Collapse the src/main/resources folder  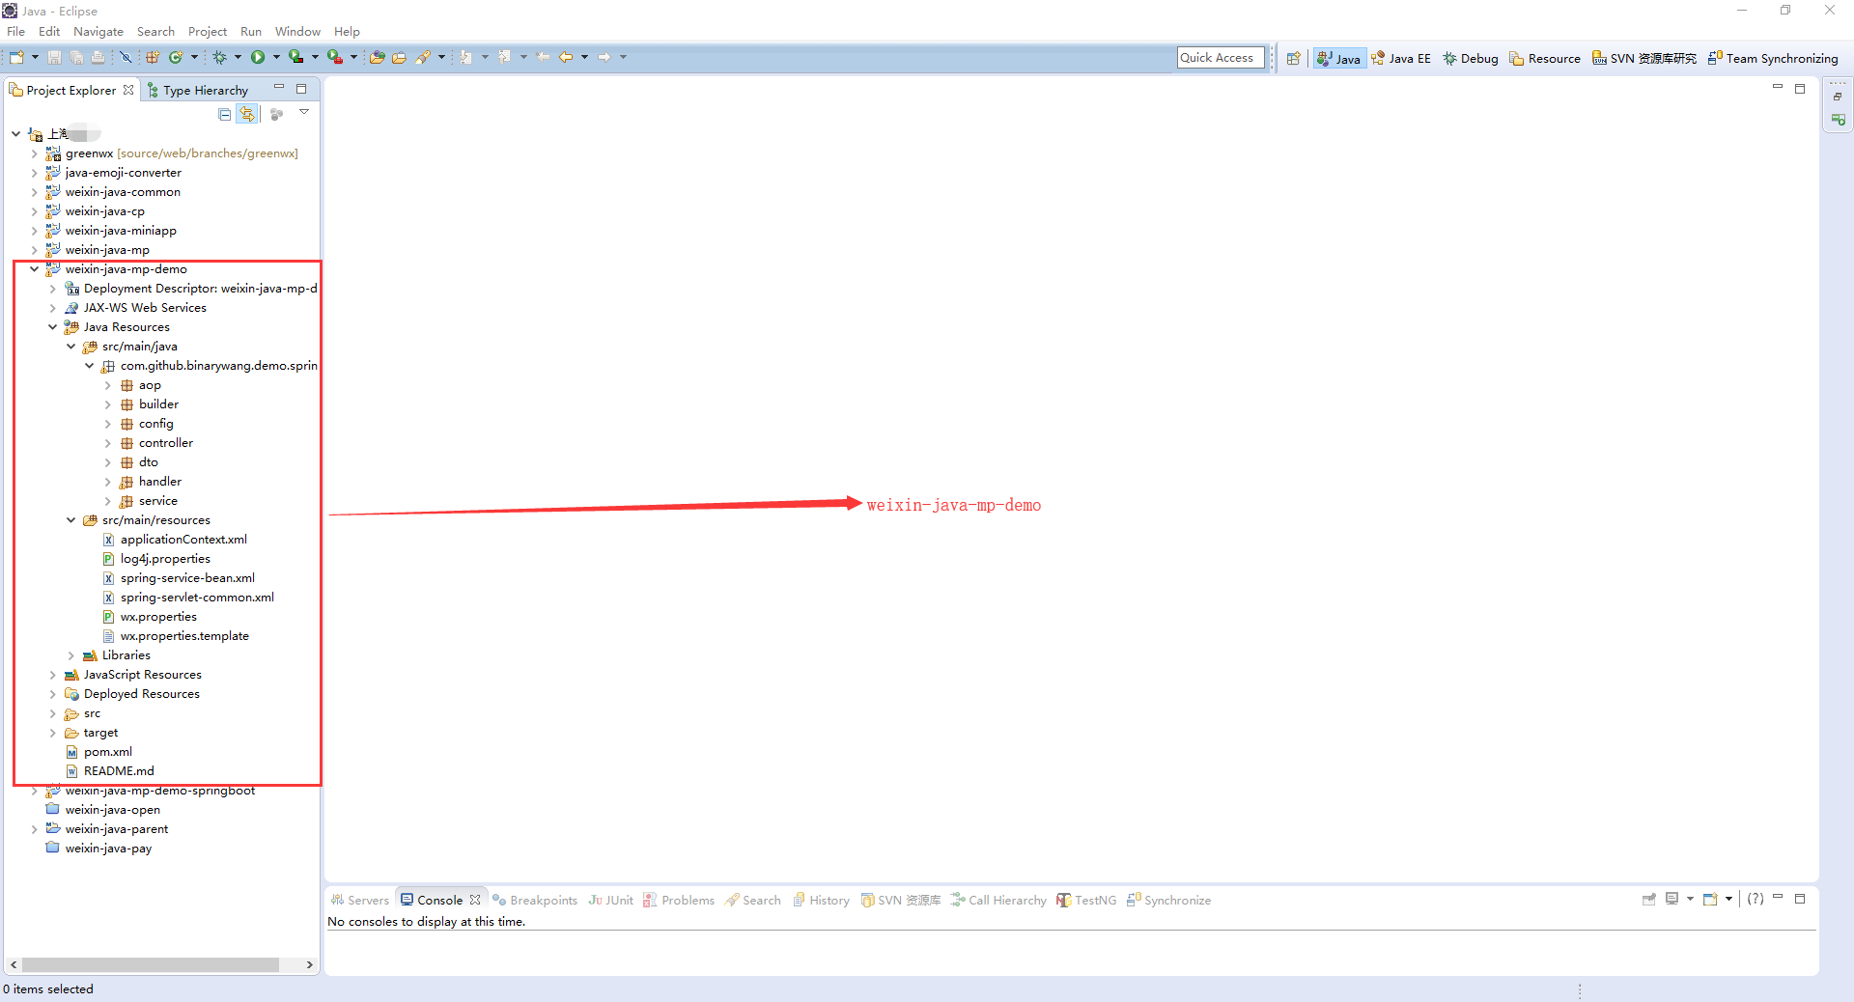[x=70, y=520]
